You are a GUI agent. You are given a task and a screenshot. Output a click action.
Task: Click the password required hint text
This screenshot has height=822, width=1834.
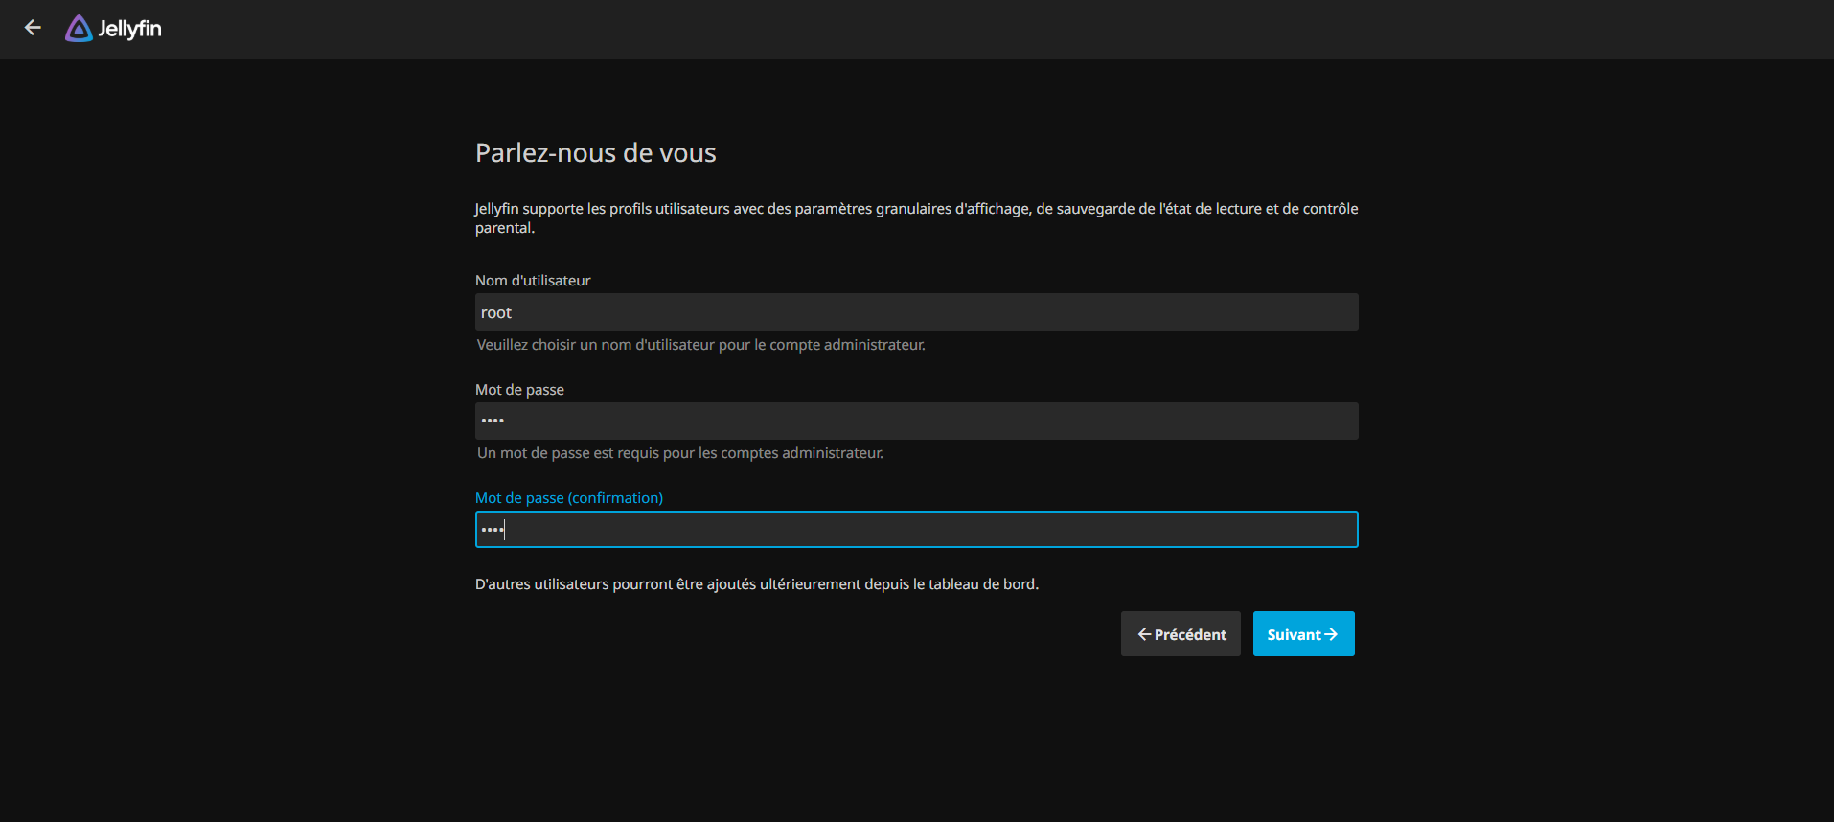pyautogui.click(x=679, y=453)
